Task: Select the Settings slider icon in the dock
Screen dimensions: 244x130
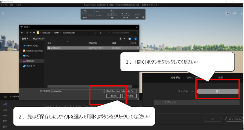Action: (5, 116)
